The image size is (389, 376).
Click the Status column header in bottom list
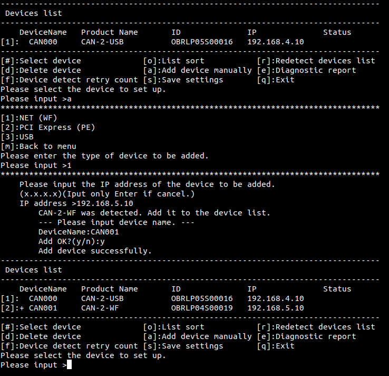[x=337, y=289]
